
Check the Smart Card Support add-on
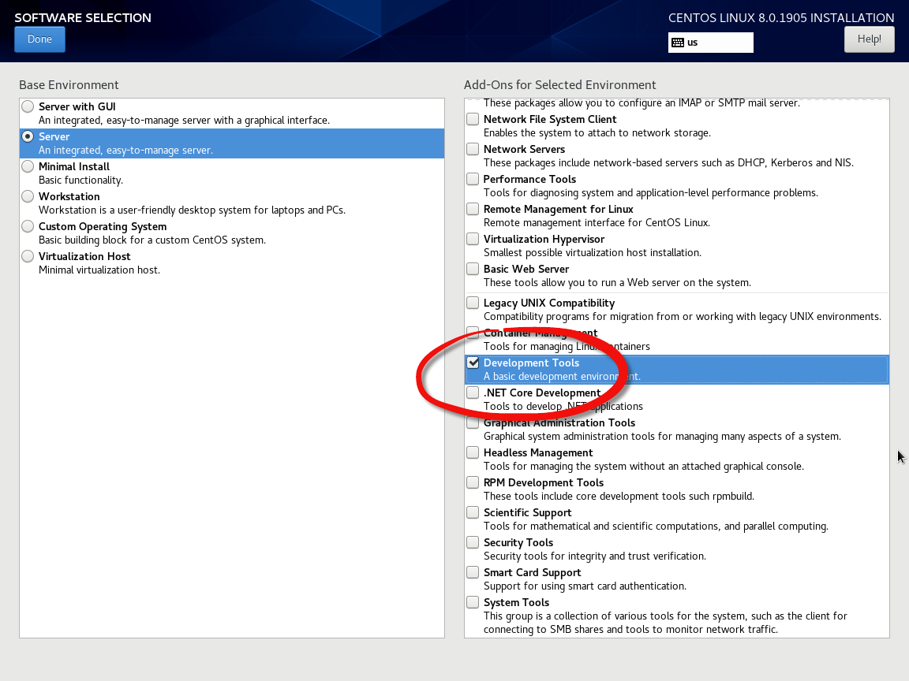pyautogui.click(x=473, y=572)
